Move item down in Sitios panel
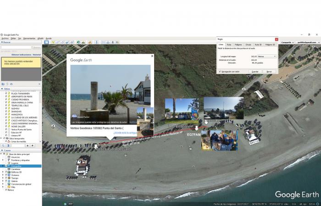This screenshot has width=321, height=206. (x=33, y=146)
